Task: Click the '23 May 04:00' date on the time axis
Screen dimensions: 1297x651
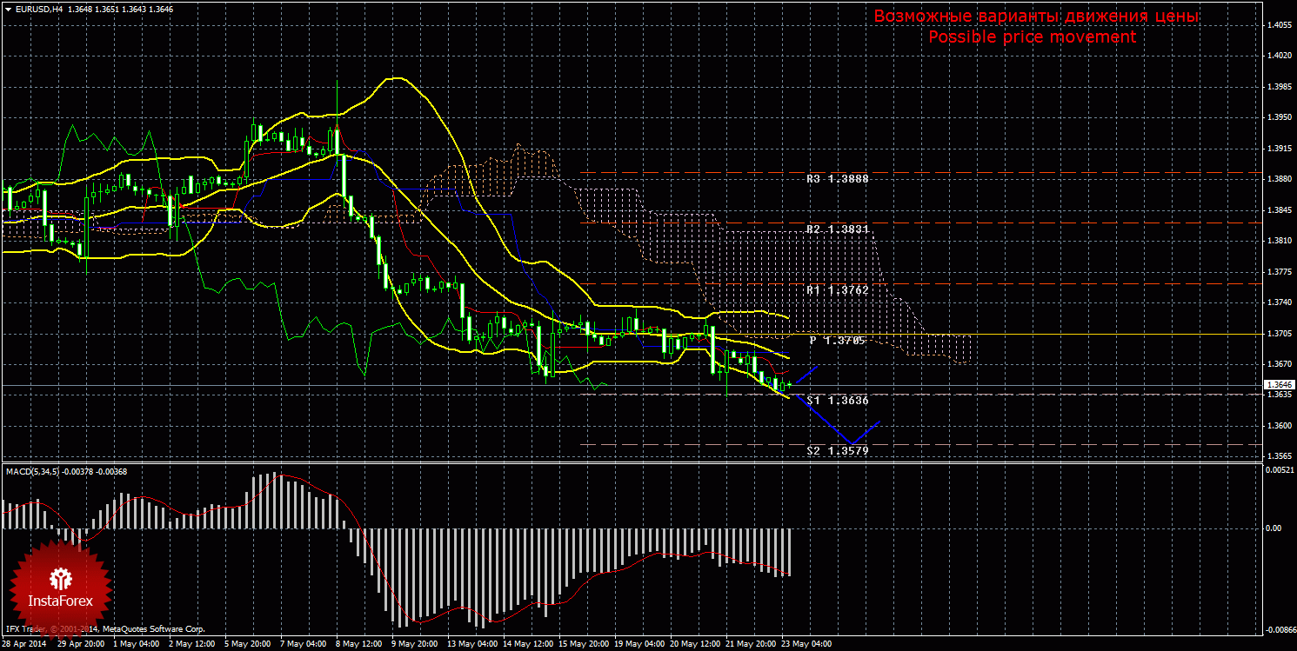Action: [808, 644]
